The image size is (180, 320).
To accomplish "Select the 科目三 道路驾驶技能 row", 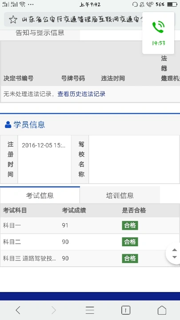I will point(90,258).
